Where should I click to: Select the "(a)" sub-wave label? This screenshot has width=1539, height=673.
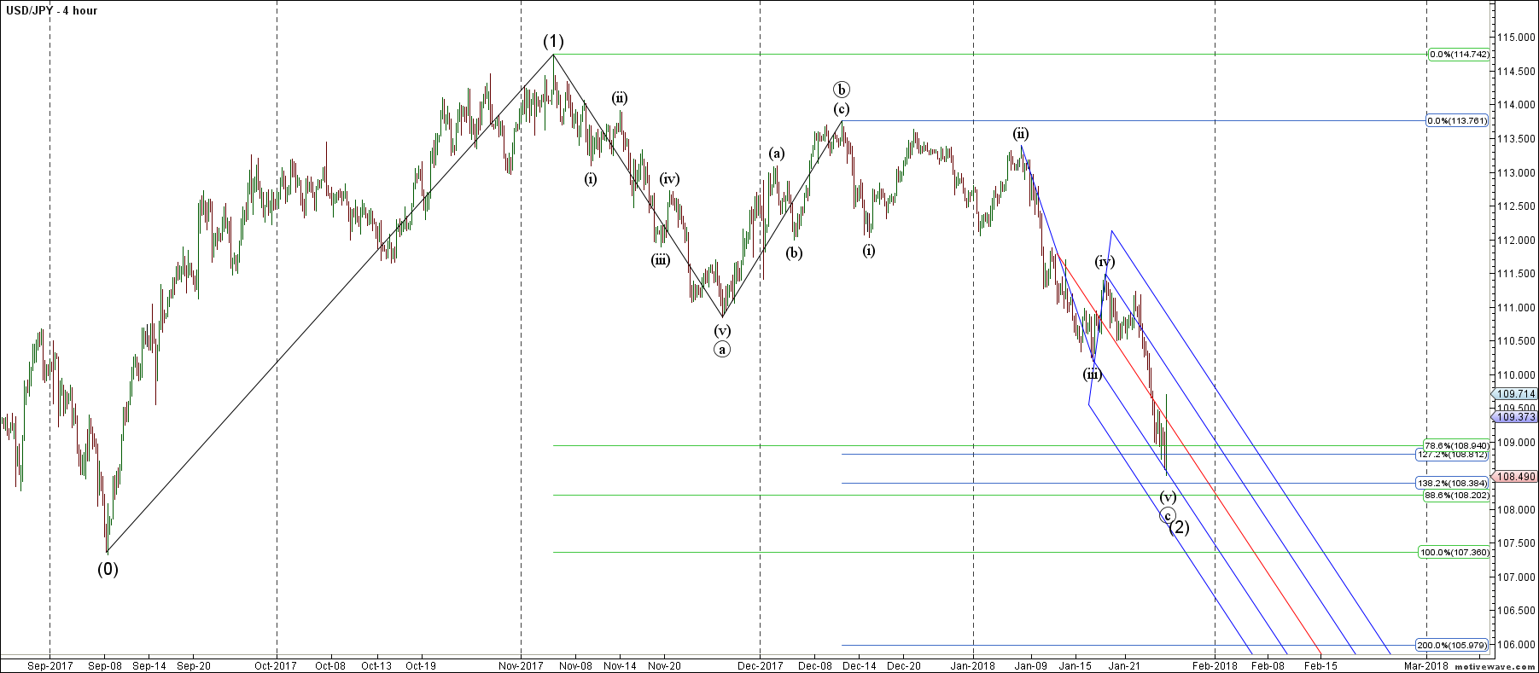(x=776, y=154)
